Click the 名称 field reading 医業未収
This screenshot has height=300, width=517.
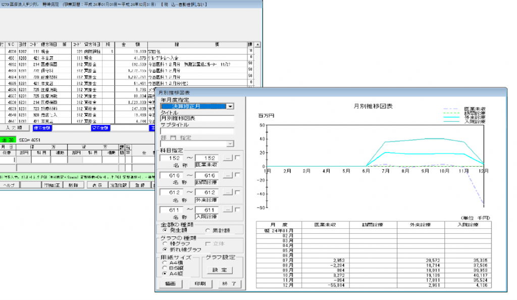(x=206, y=165)
